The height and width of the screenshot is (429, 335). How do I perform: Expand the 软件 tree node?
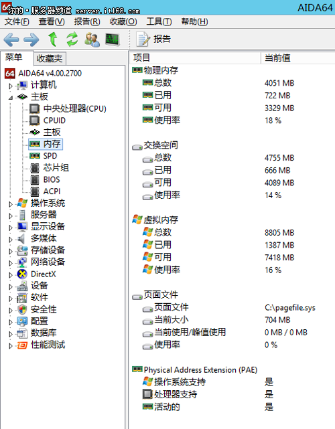11,298
